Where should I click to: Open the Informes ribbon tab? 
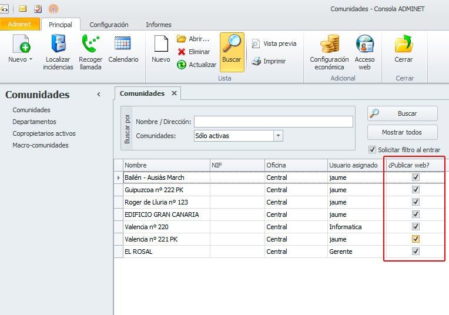click(x=159, y=25)
